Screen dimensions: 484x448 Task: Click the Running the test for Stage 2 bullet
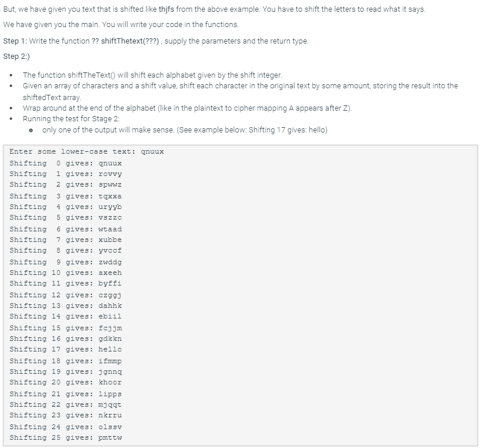(71, 119)
